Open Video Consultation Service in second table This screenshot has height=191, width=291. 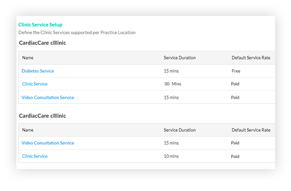[x=48, y=143]
